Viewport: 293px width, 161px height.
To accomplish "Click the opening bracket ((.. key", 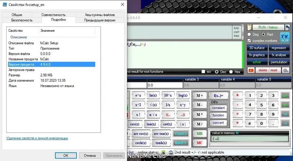I will [168, 115].
